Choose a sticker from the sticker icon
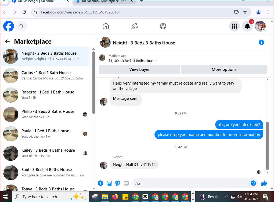Viewport: 274px width, 202px height. click(x=118, y=183)
